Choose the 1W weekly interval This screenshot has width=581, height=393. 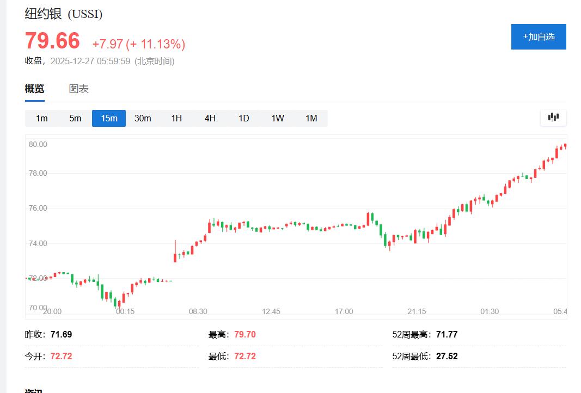click(278, 118)
